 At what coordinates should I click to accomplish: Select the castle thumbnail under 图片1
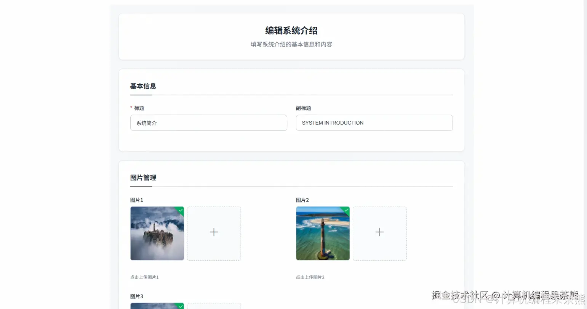(x=157, y=233)
